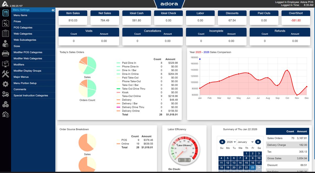Viewport: 315px width, 173px height.
Task: Open Comments menu entry
Action: tap(33, 89)
